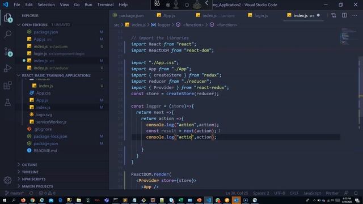Collapse the REACT_BASIC_TRAINING_APPLICATION2 folder section
363x204 pixels.
pos(56,75)
